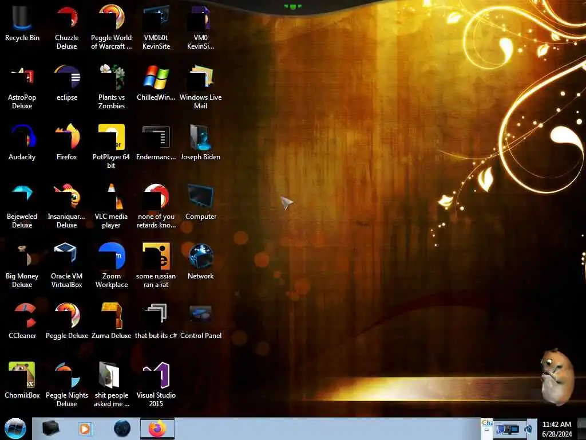Open the Windows Live Mail shortcut
The width and height of the screenshot is (586, 440).
[x=201, y=87]
